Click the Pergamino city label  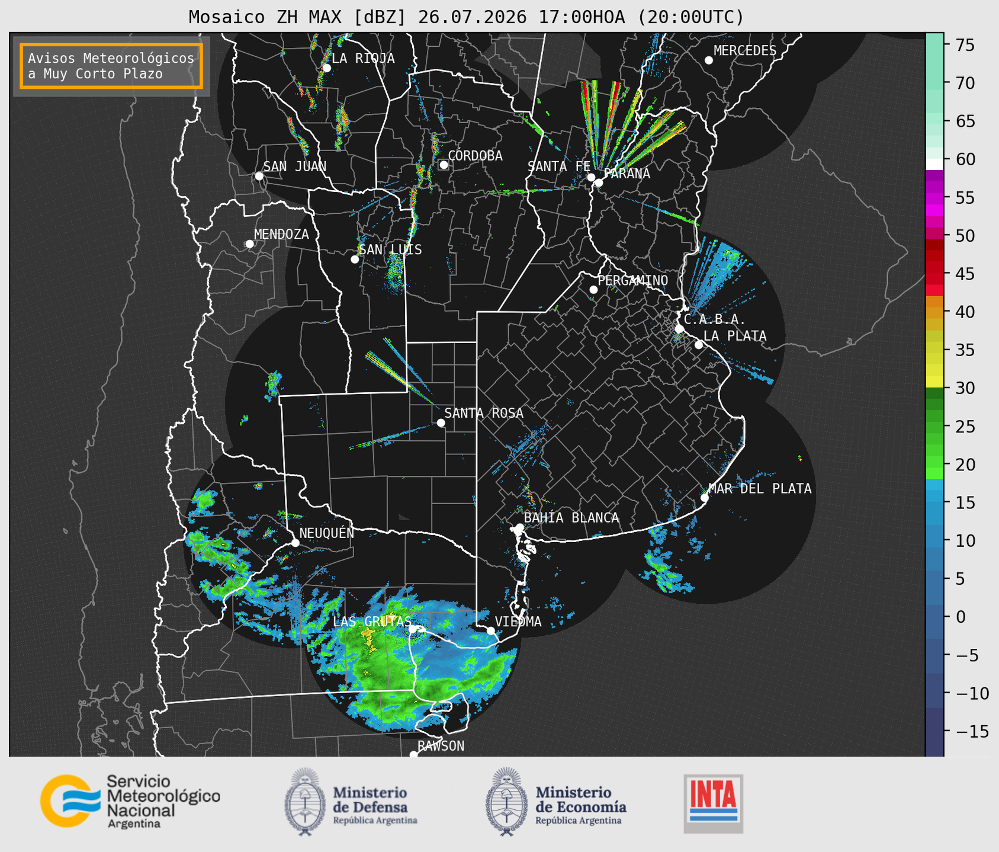pyautogui.click(x=633, y=280)
